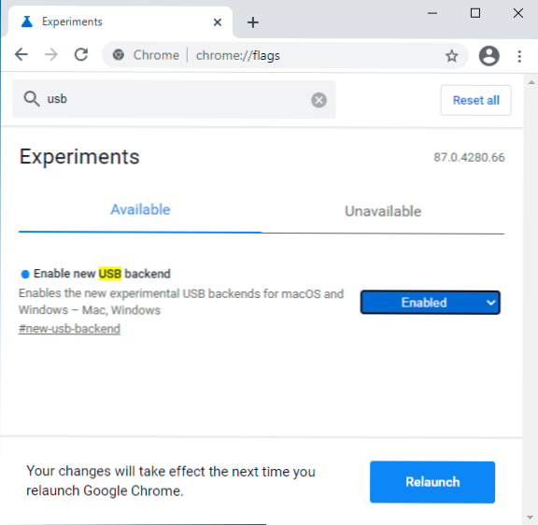Open a new tab with the plus button
This screenshot has height=525, width=538.
(253, 22)
